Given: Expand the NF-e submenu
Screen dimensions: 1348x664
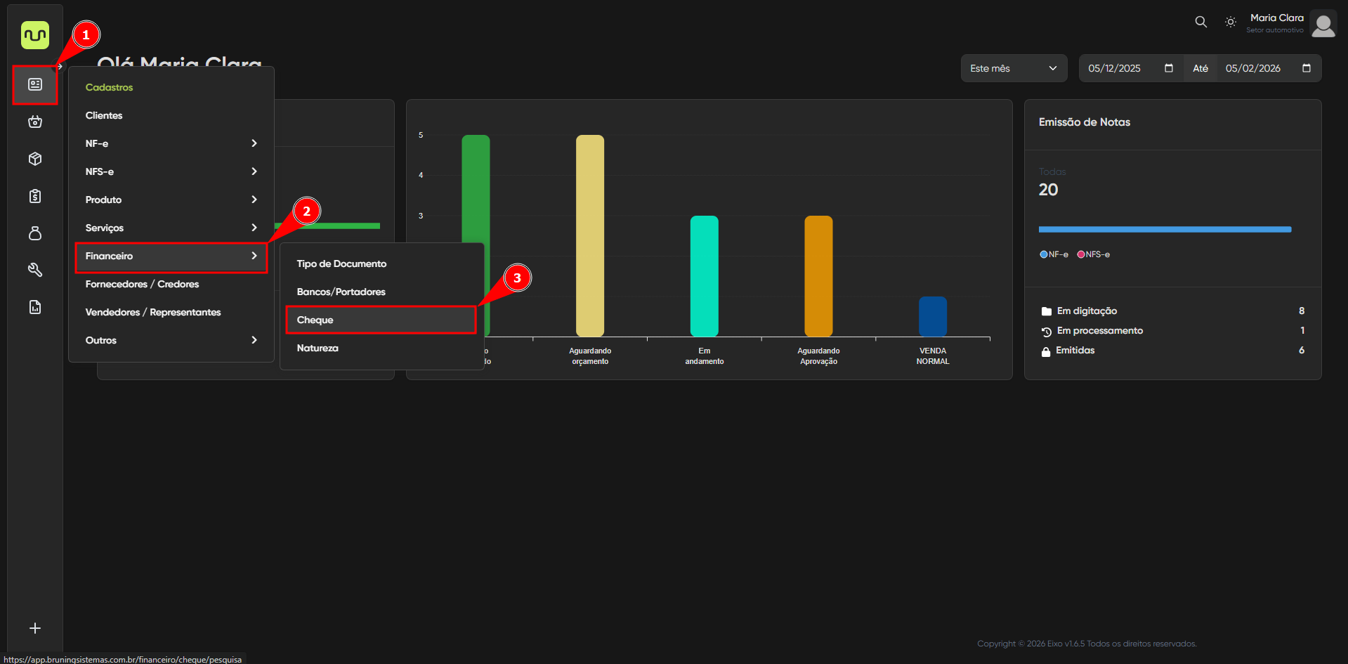Looking at the screenshot, I should click(171, 143).
